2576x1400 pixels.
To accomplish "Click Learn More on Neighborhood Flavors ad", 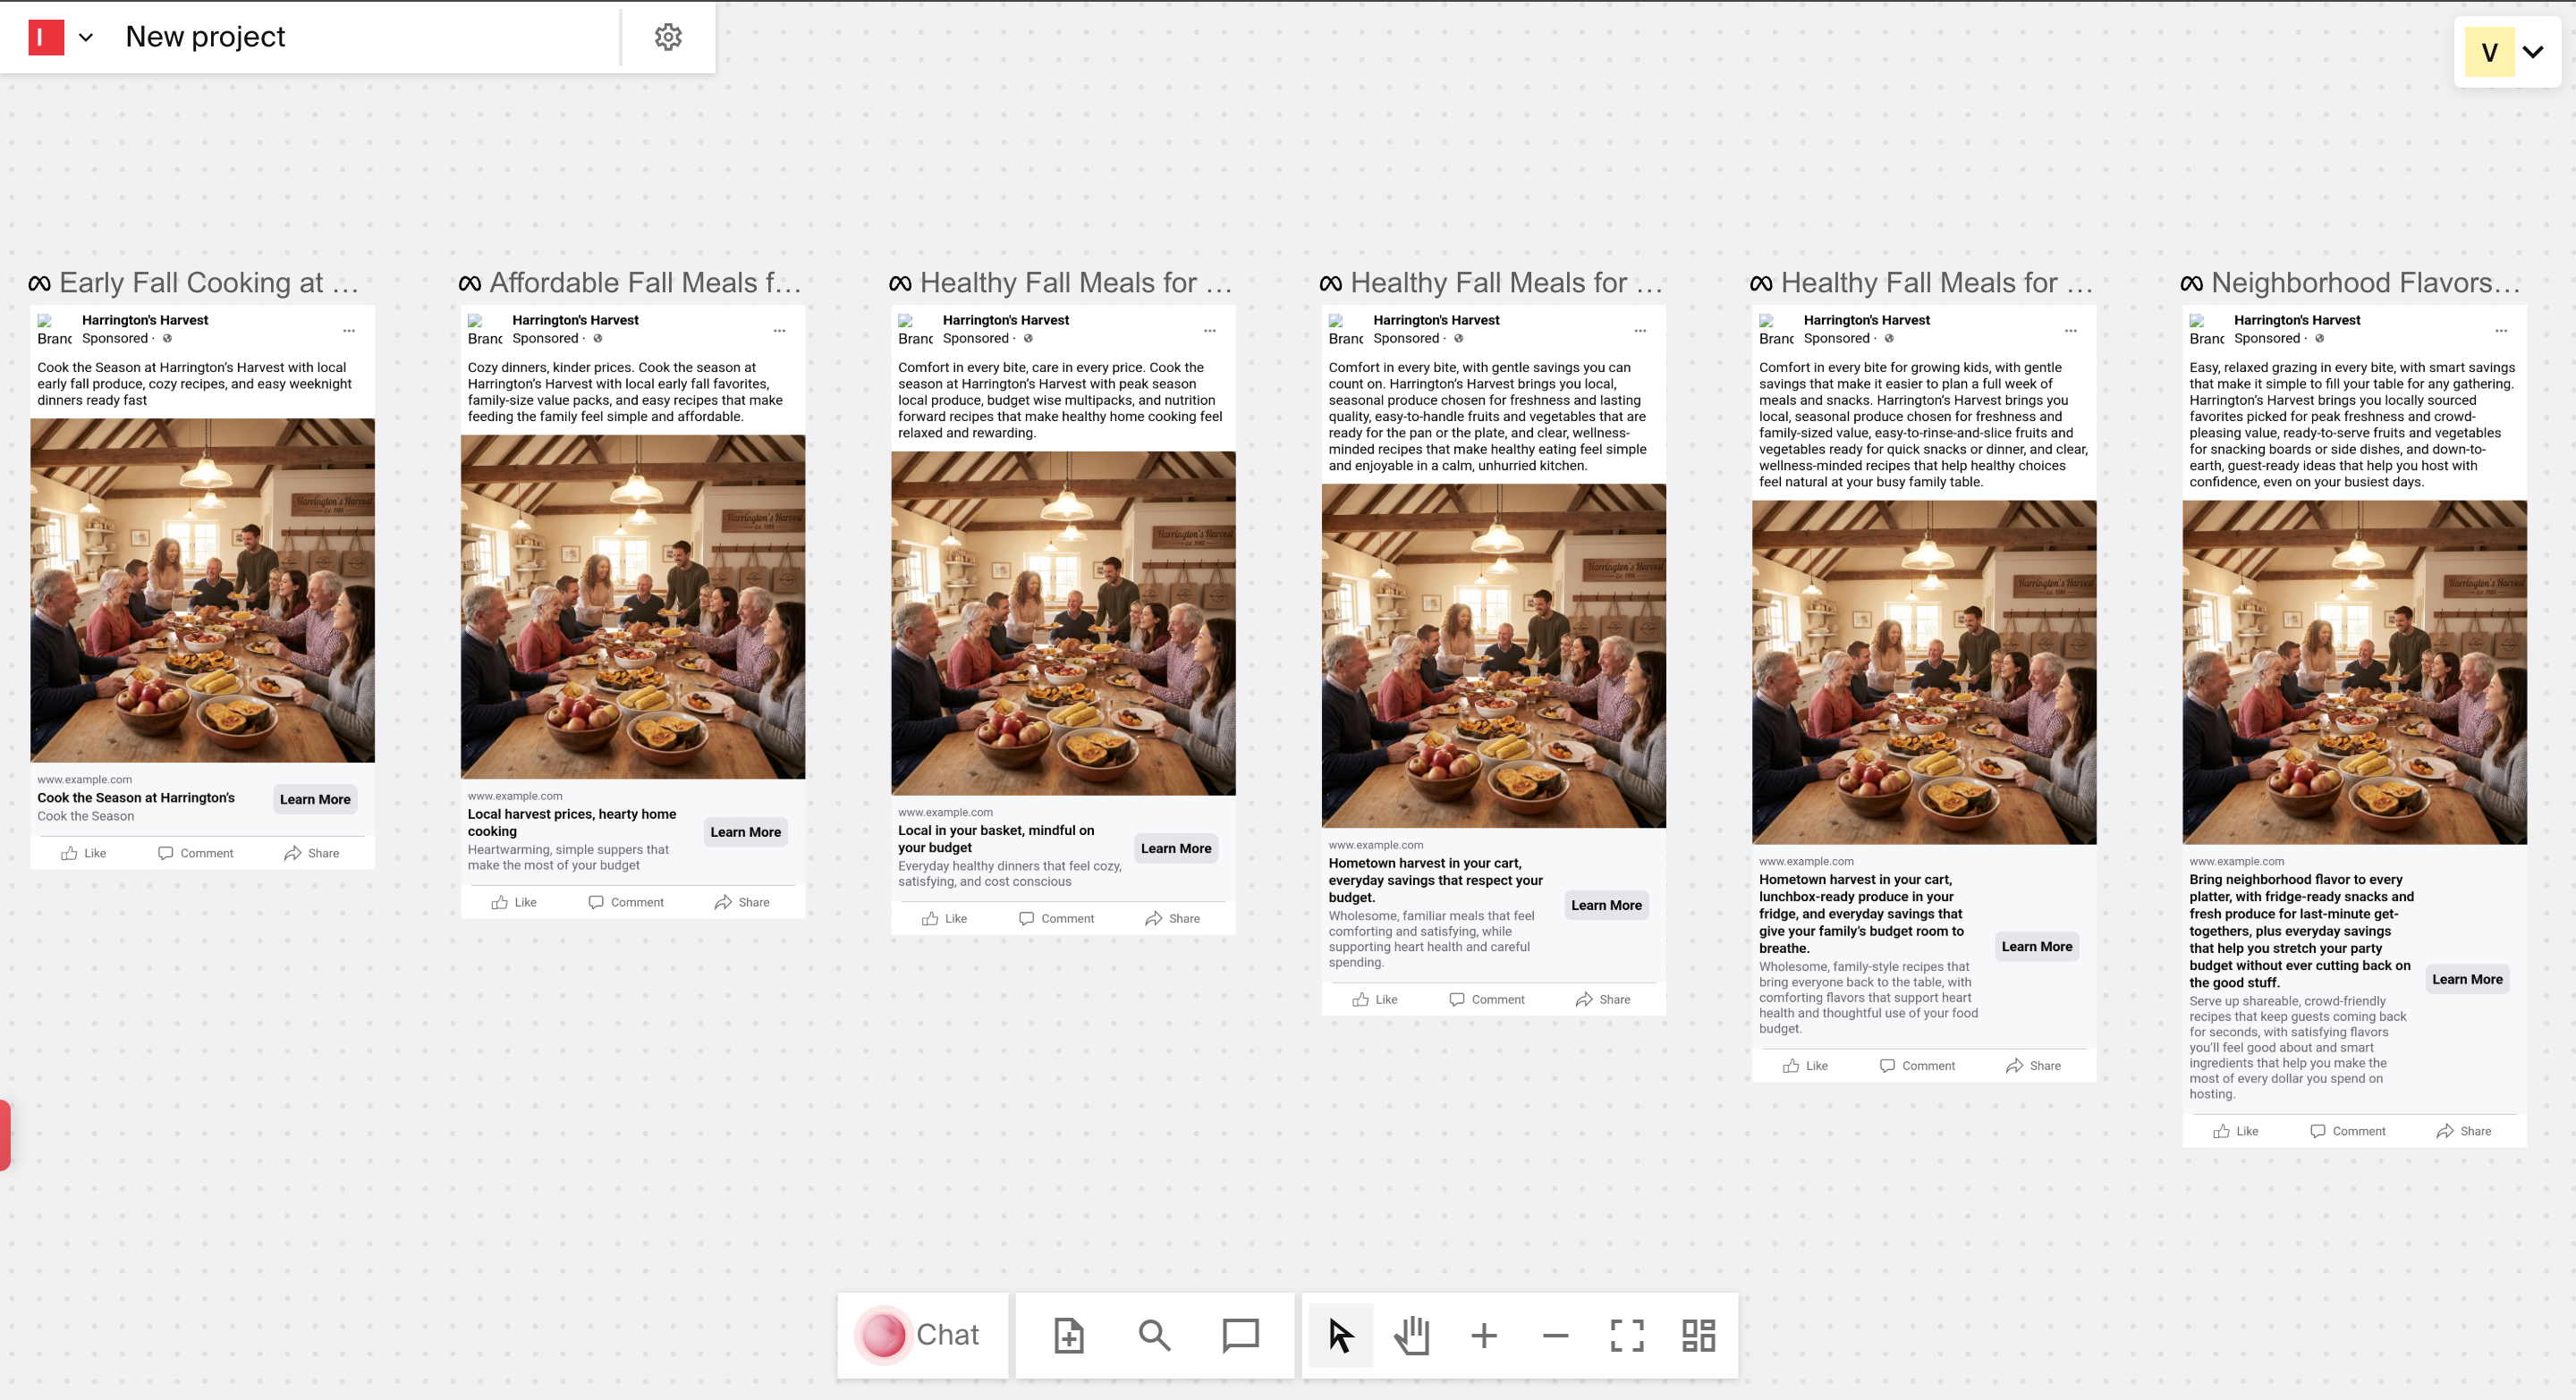I will pyautogui.click(x=2467, y=979).
